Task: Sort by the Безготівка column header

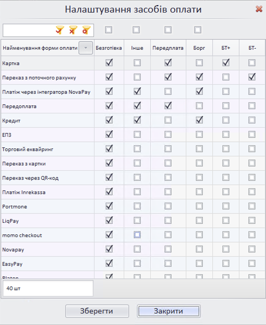Action: [109, 48]
